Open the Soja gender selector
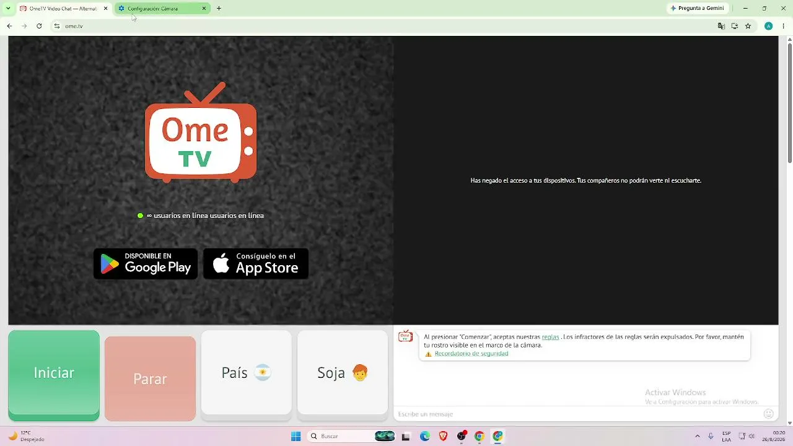793x446 pixels. 343,372
